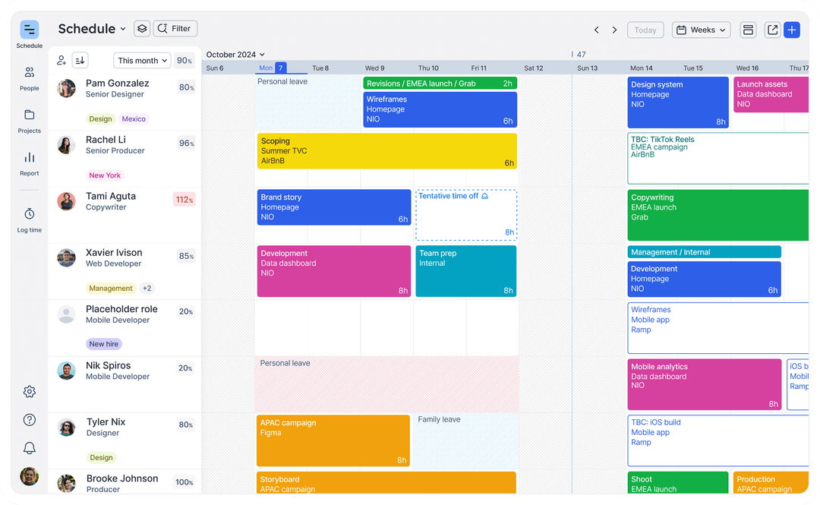This screenshot has height=505, width=820.
Task: Open the Filter control
Action: tap(175, 28)
